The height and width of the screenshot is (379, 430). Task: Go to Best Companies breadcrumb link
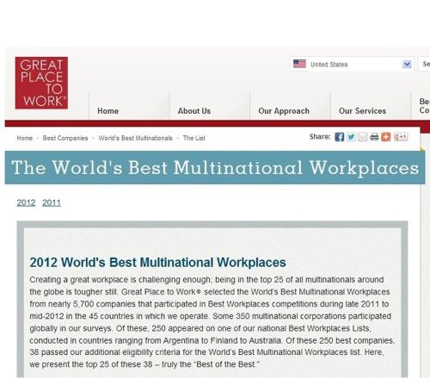click(x=65, y=138)
